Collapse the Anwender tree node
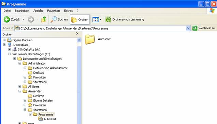The image size is (217, 124). coord(20,91)
